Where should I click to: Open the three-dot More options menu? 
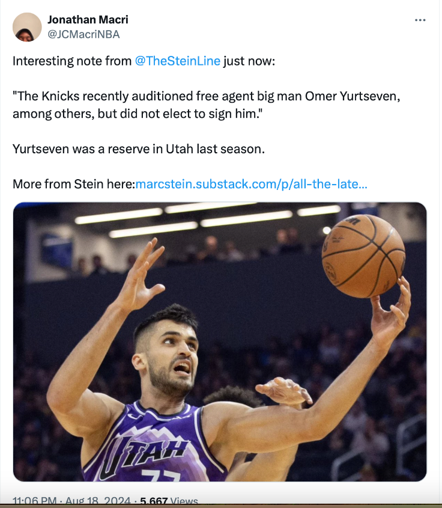click(420, 20)
